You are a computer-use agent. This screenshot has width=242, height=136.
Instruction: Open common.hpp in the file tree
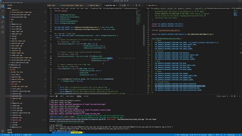click(x=16, y=106)
